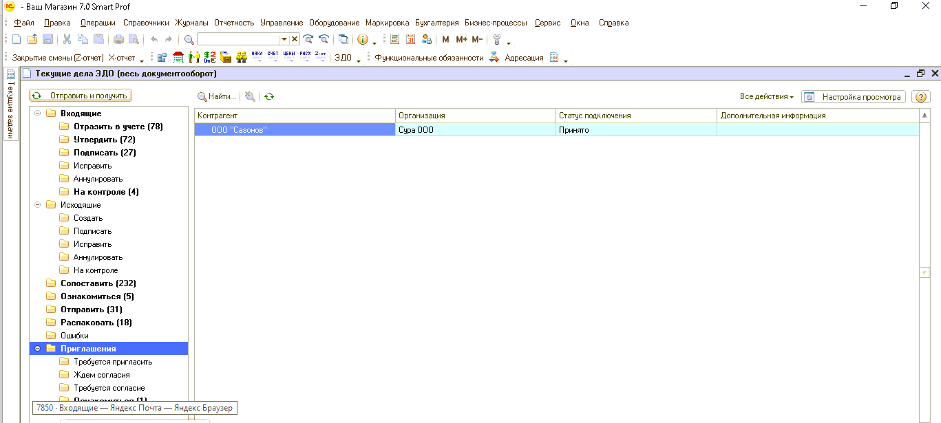Click the Cut scissors icon
941x423 pixels.
pyautogui.click(x=67, y=40)
